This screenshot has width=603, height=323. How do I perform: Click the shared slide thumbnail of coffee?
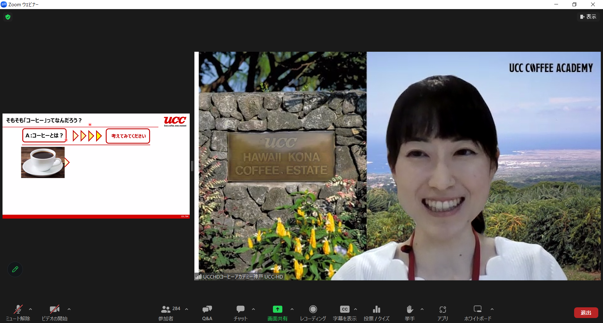pos(43,162)
